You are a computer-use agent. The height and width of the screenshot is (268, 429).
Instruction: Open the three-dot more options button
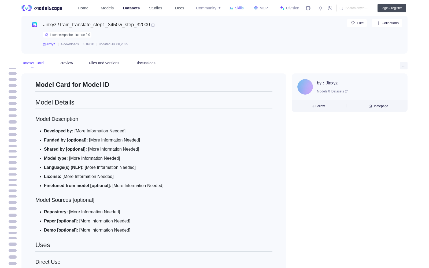pyautogui.click(x=404, y=66)
